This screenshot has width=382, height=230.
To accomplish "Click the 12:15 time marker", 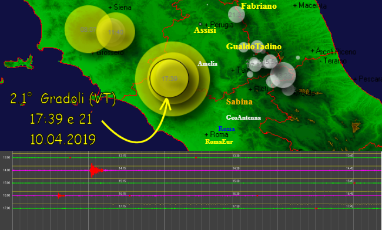I will coord(122,155).
